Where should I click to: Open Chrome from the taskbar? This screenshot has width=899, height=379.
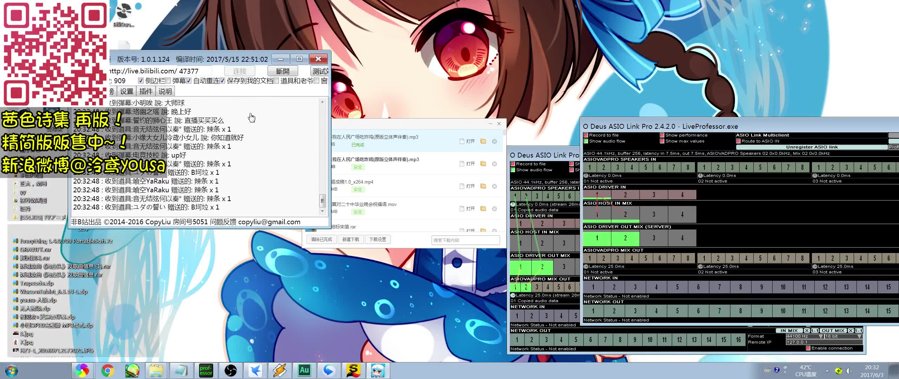(x=107, y=371)
